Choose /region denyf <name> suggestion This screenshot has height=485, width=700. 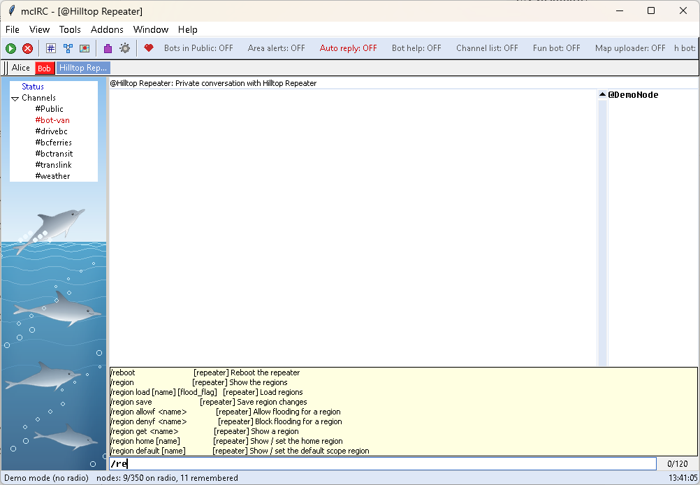coord(403,421)
